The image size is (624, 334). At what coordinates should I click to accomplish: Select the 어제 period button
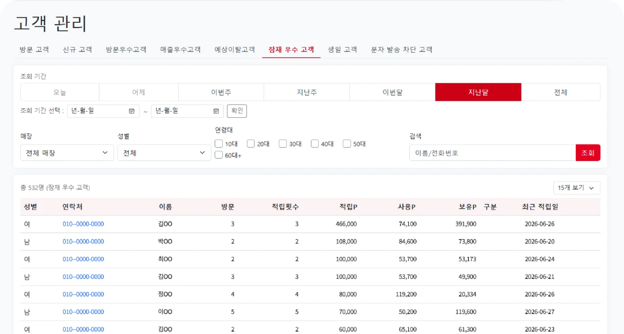(x=139, y=92)
